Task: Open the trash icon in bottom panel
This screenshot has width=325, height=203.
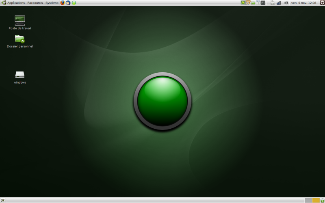Action: pos(323,200)
